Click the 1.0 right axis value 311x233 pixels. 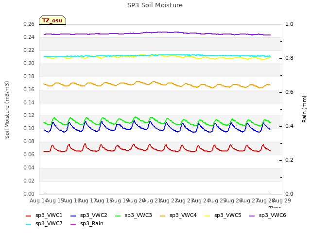click(289, 24)
